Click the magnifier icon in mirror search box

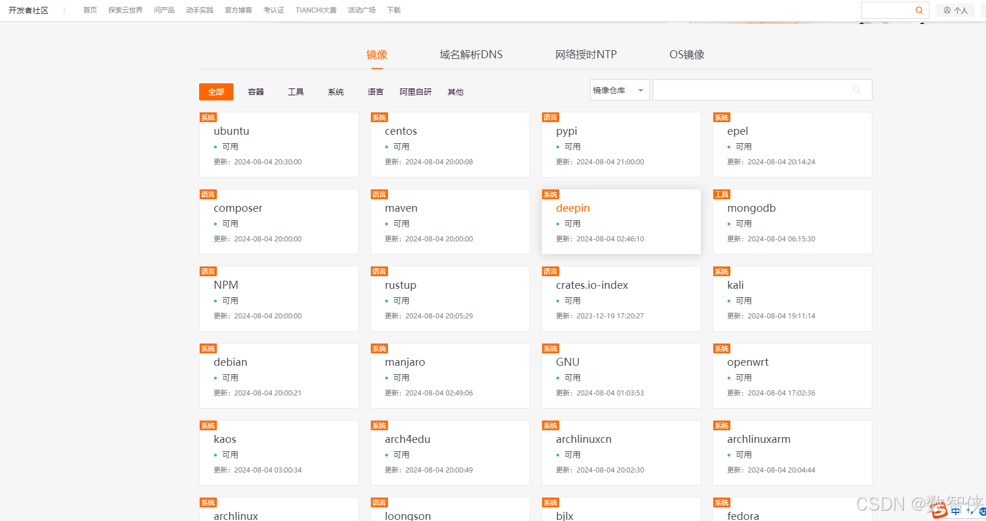[857, 90]
